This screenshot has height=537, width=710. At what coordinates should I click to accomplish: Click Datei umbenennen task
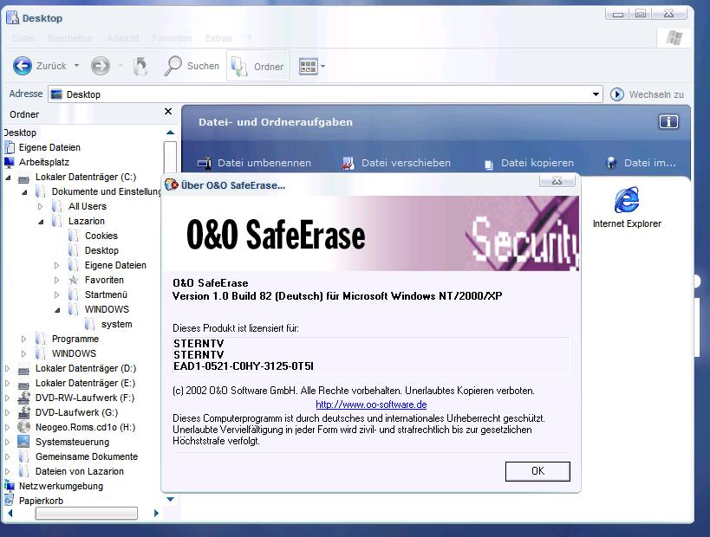pyautogui.click(x=255, y=163)
